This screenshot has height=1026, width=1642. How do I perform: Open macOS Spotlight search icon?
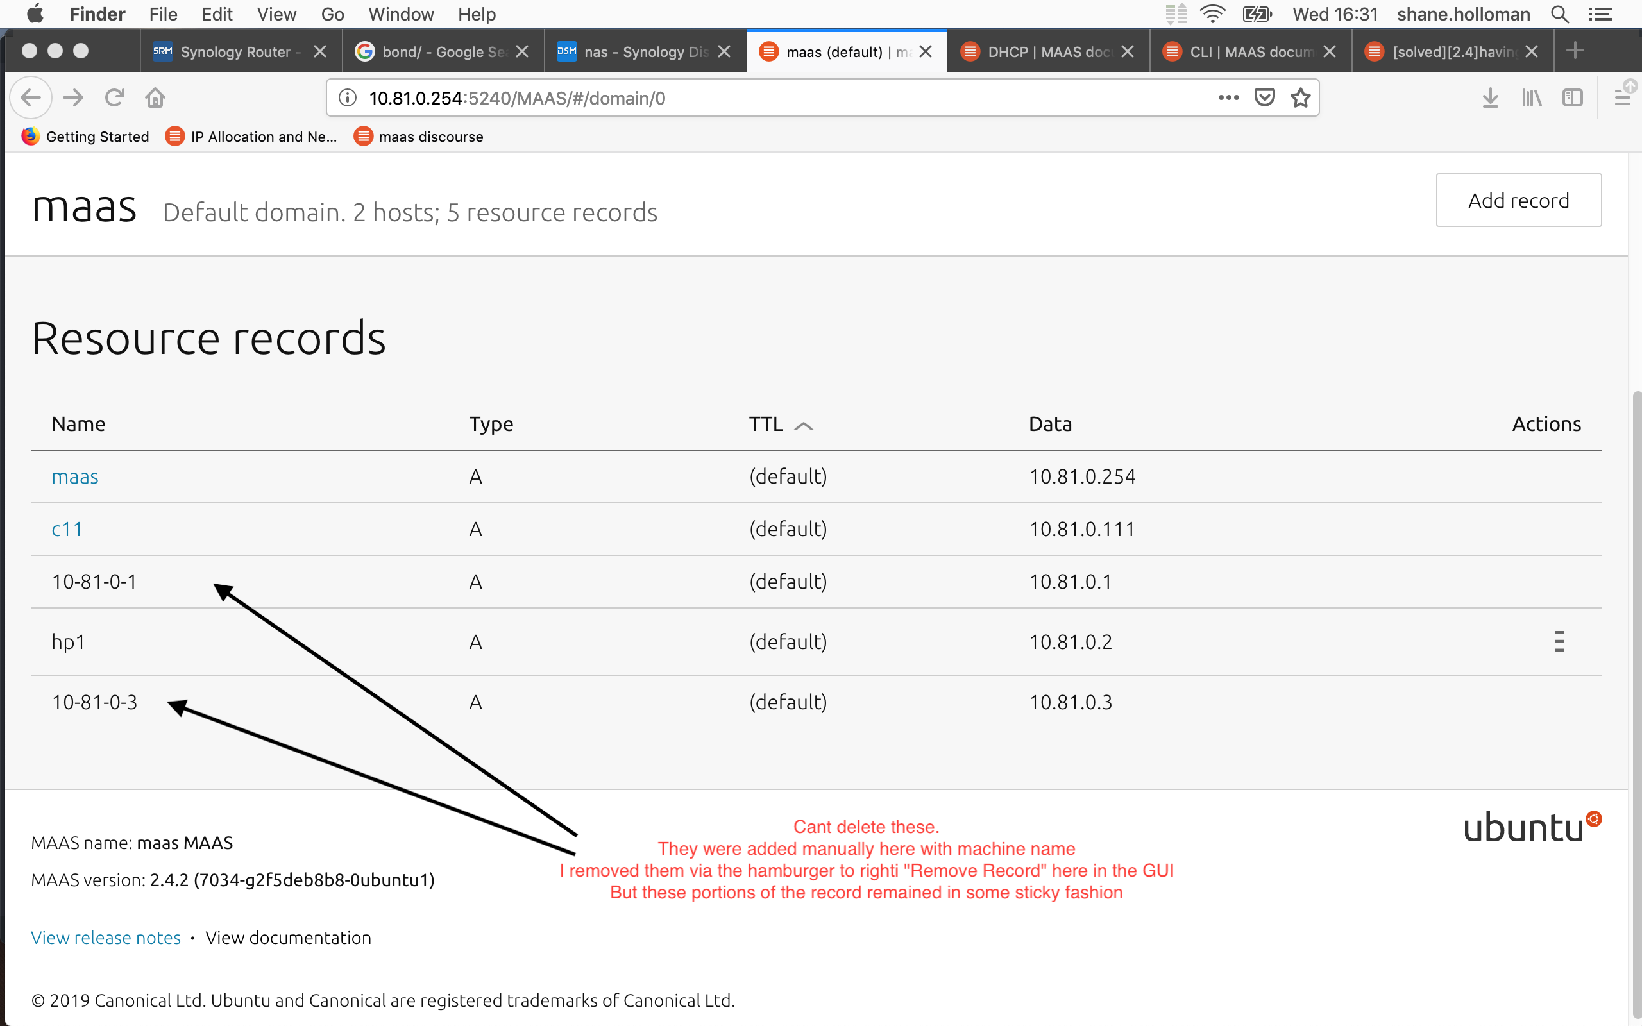click(1560, 14)
